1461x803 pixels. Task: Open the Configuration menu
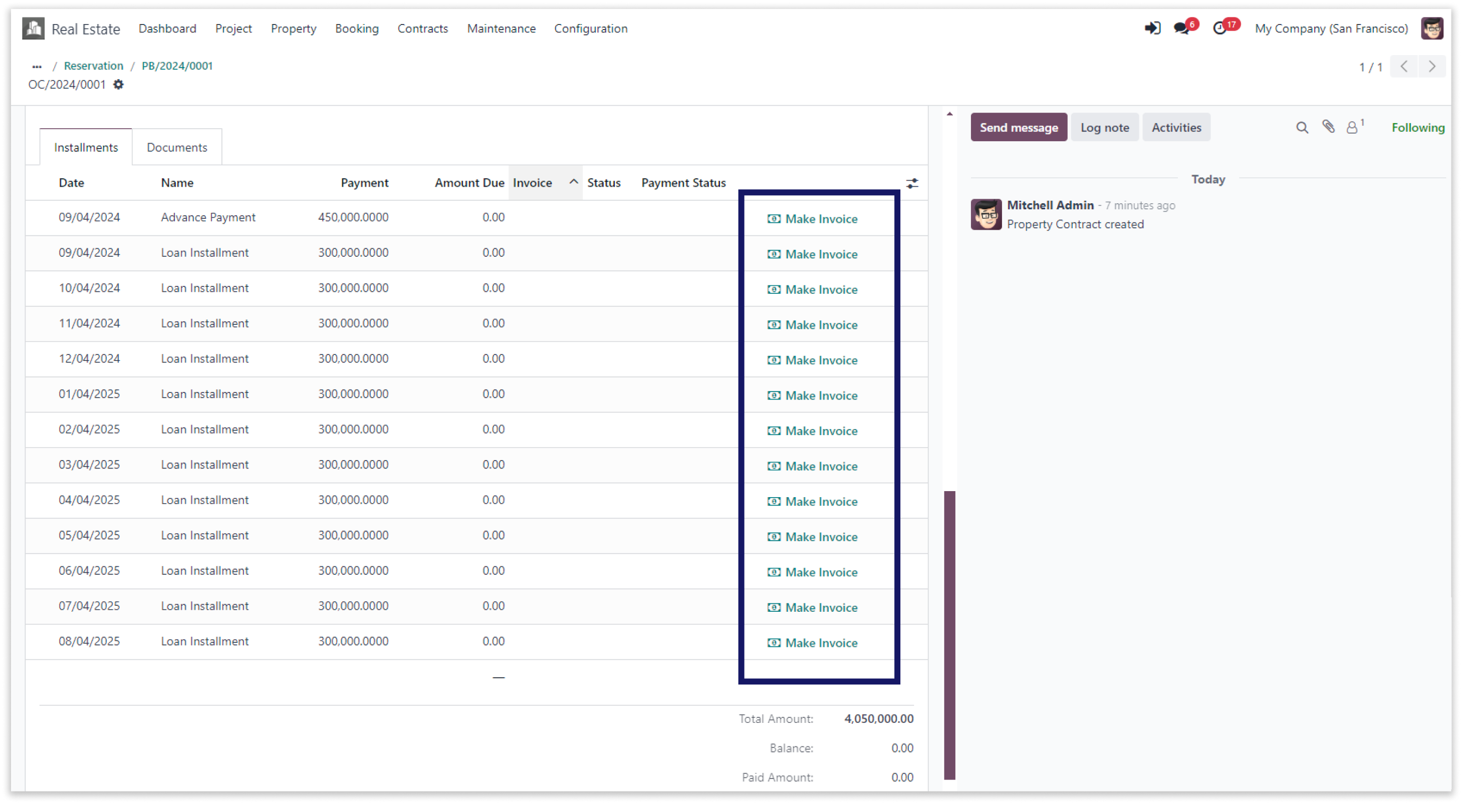590,29
